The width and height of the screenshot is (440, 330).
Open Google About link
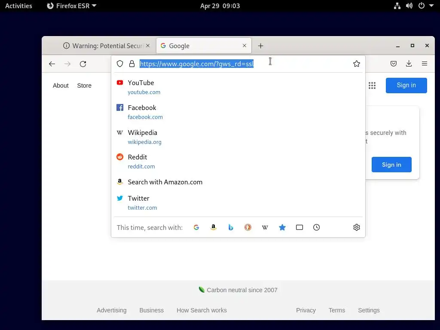[x=61, y=86]
